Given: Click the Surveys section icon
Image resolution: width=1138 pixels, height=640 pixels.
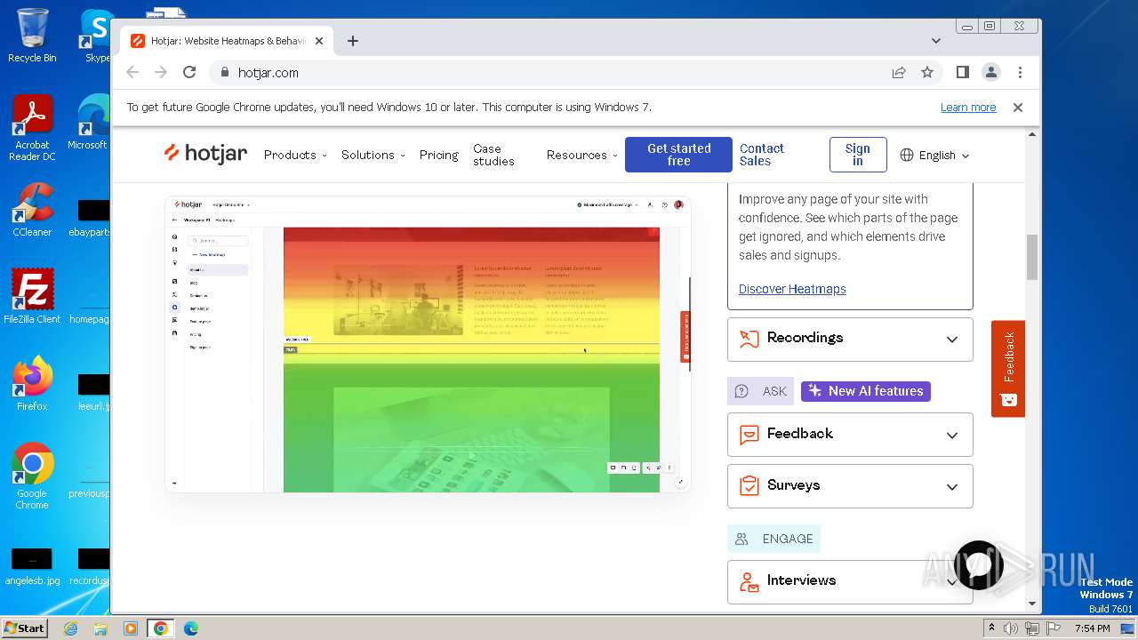Looking at the screenshot, I should (x=749, y=486).
